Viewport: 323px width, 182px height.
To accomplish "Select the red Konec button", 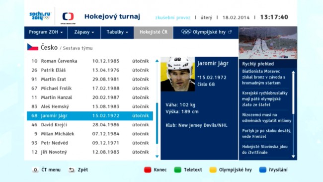I will tap(148, 170).
